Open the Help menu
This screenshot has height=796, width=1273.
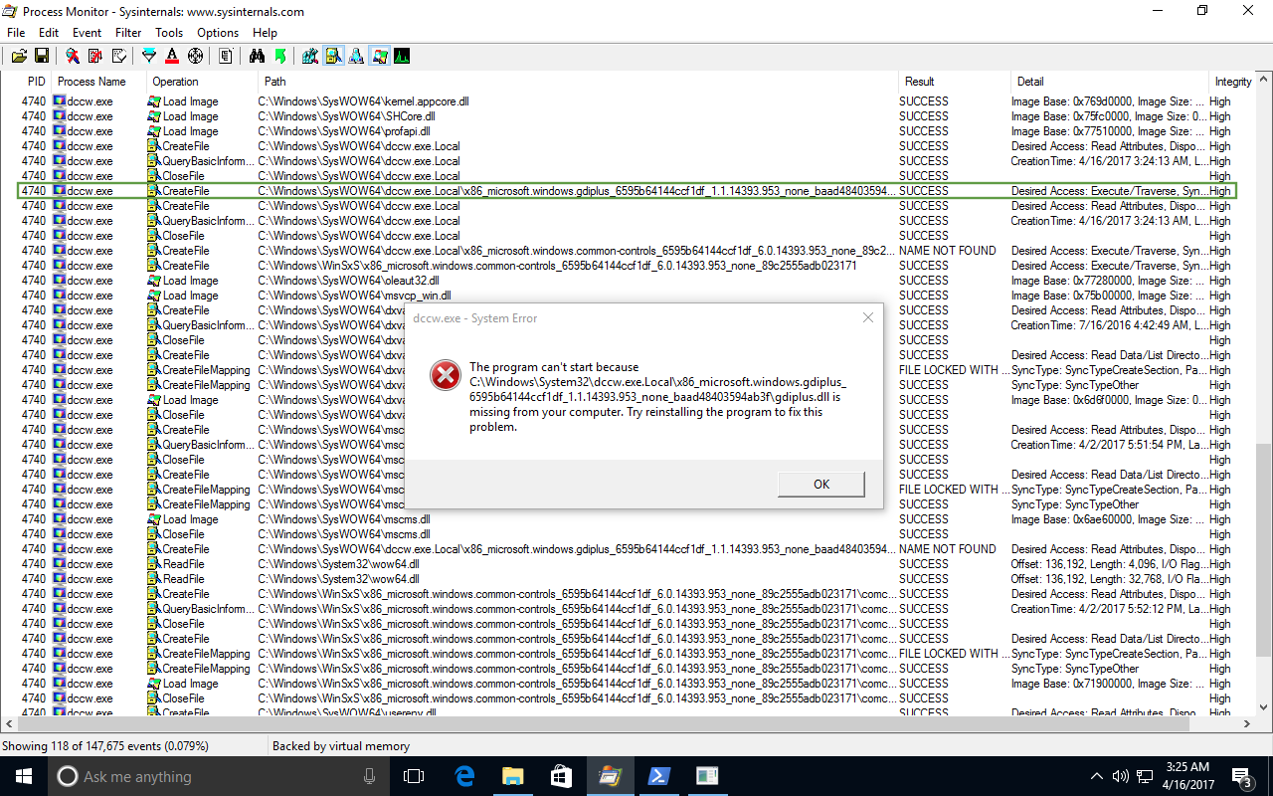coord(265,33)
